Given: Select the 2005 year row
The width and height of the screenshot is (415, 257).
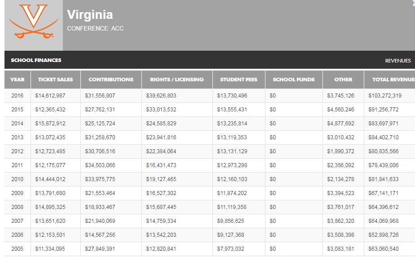Looking at the screenshot, I should pos(210,249).
